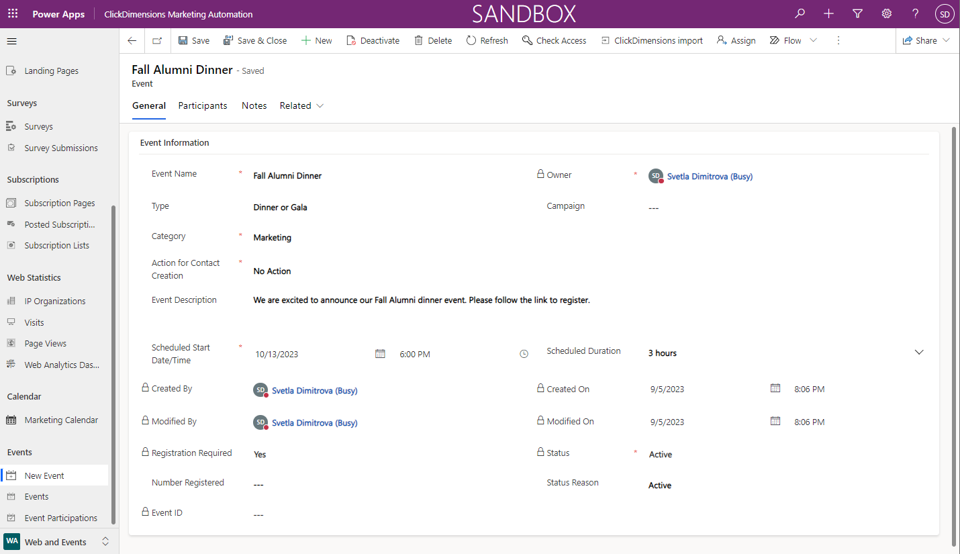Open the advanced filter funnel icon
The height and width of the screenshot is (554, 960).
(857, 13)
